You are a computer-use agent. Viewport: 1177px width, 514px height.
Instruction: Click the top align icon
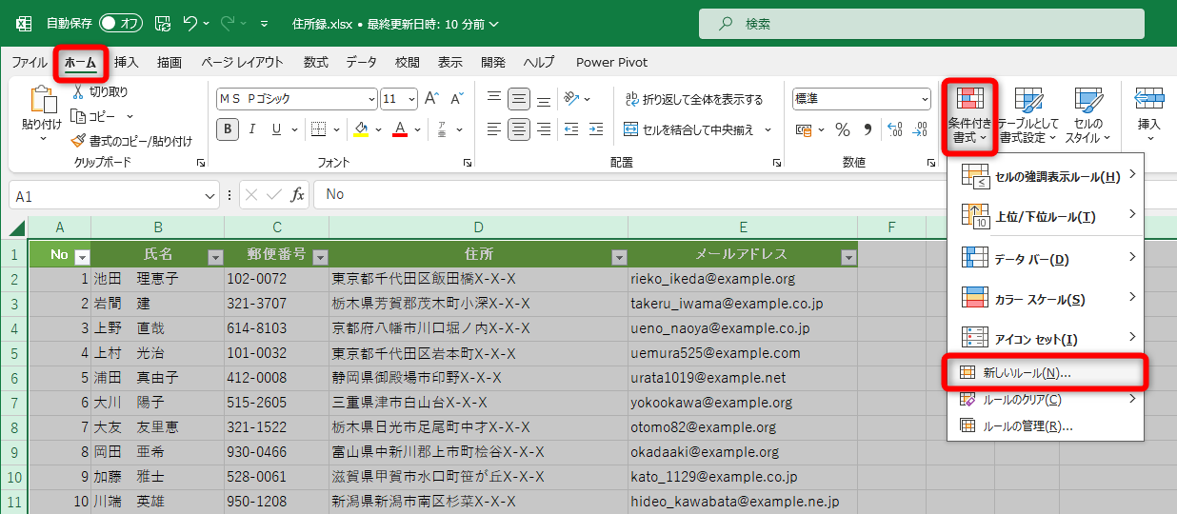pos(494,99)
